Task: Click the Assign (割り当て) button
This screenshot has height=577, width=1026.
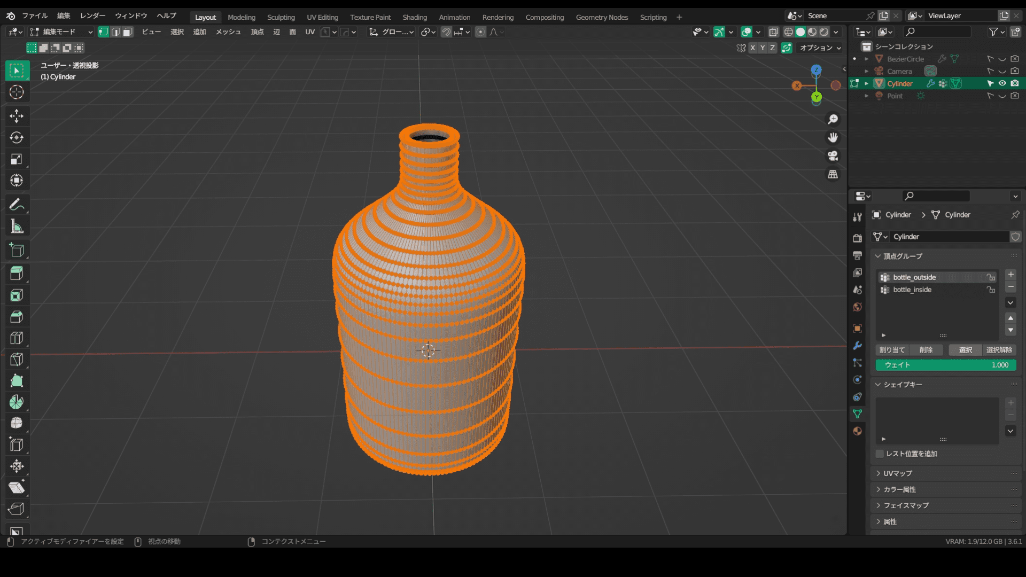Action: click(x=892, y=350)
